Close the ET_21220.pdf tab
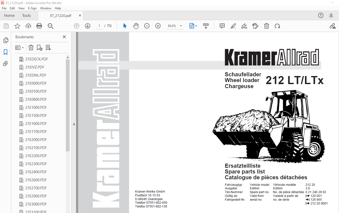This screenshot has width=339, height=213. point(80,15)
